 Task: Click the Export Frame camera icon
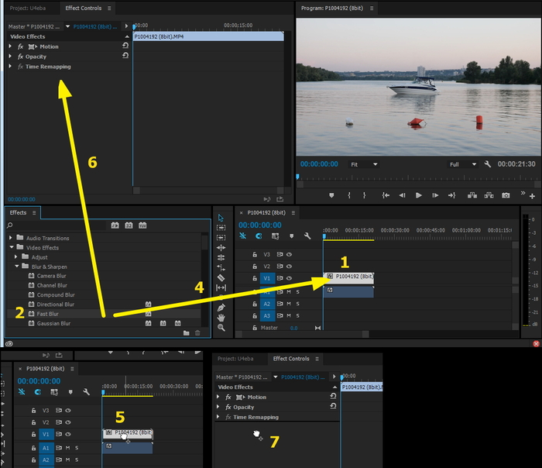(506, 195)
